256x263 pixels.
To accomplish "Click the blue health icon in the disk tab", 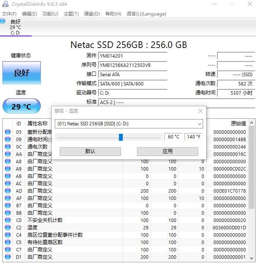I will point(3,21).
